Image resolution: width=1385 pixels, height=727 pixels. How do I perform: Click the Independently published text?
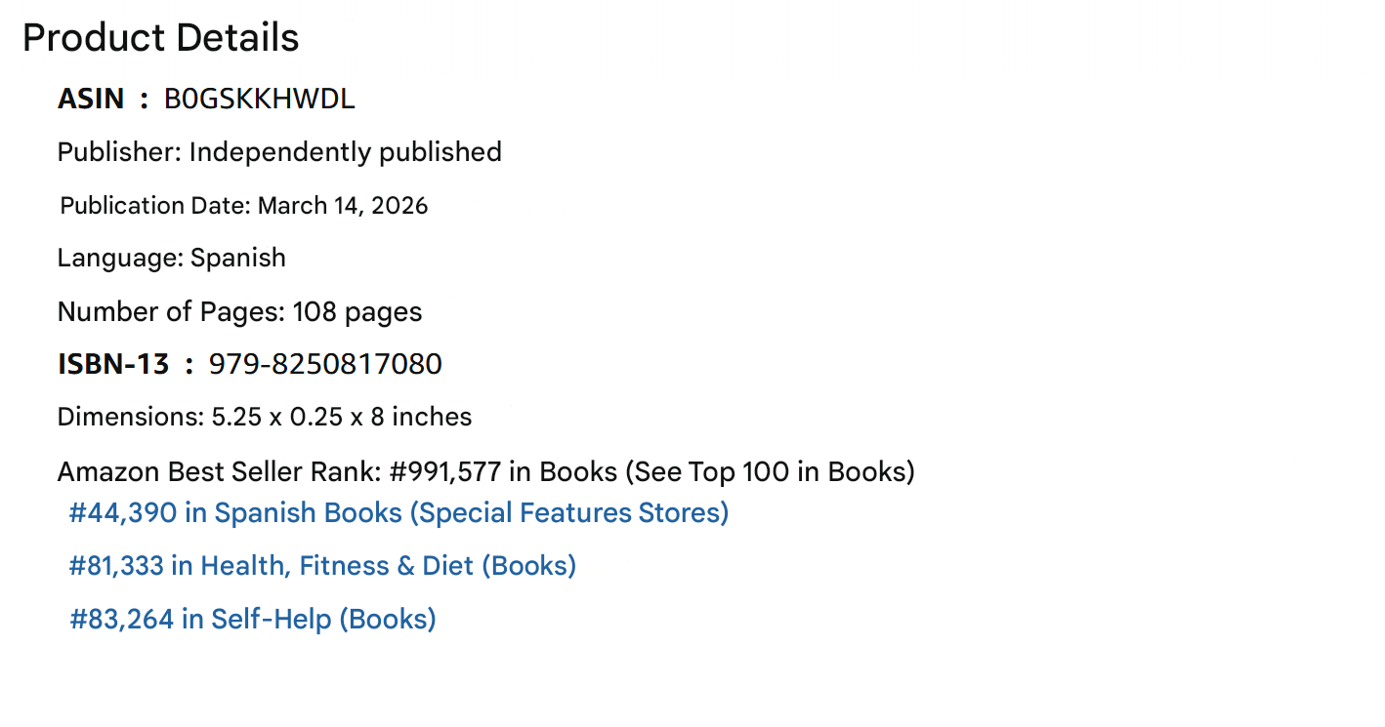(345, 152)
